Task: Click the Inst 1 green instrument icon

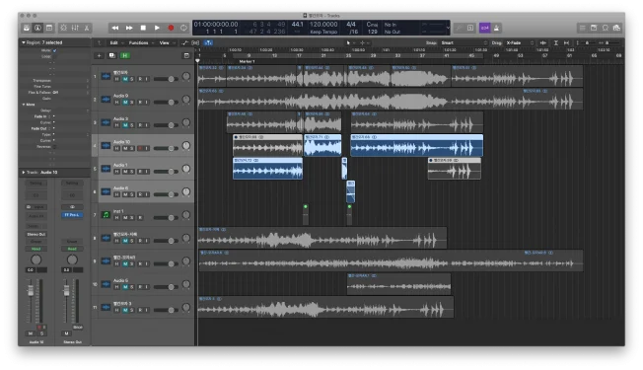Action: point(106,214)
